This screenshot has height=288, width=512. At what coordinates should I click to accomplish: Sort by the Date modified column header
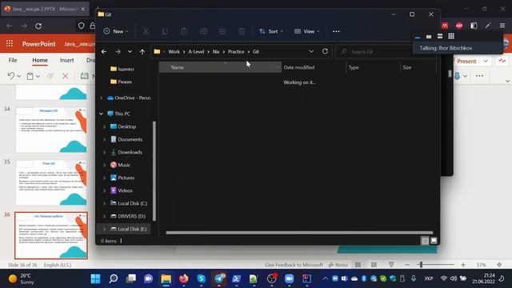pyautogui.click(x=314, y=67)
